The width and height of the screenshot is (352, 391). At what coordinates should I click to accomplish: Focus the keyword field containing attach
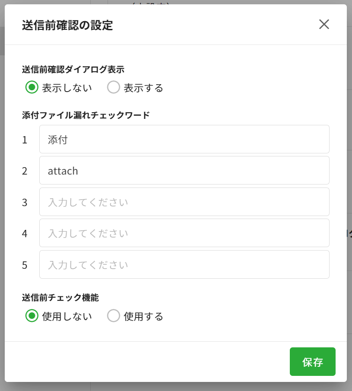point(184,171)
